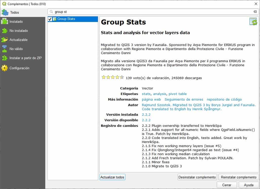The height and width of the screenshot is (189, 260).
Task: Switch to the Instalado tab
Action: point(16,21)
